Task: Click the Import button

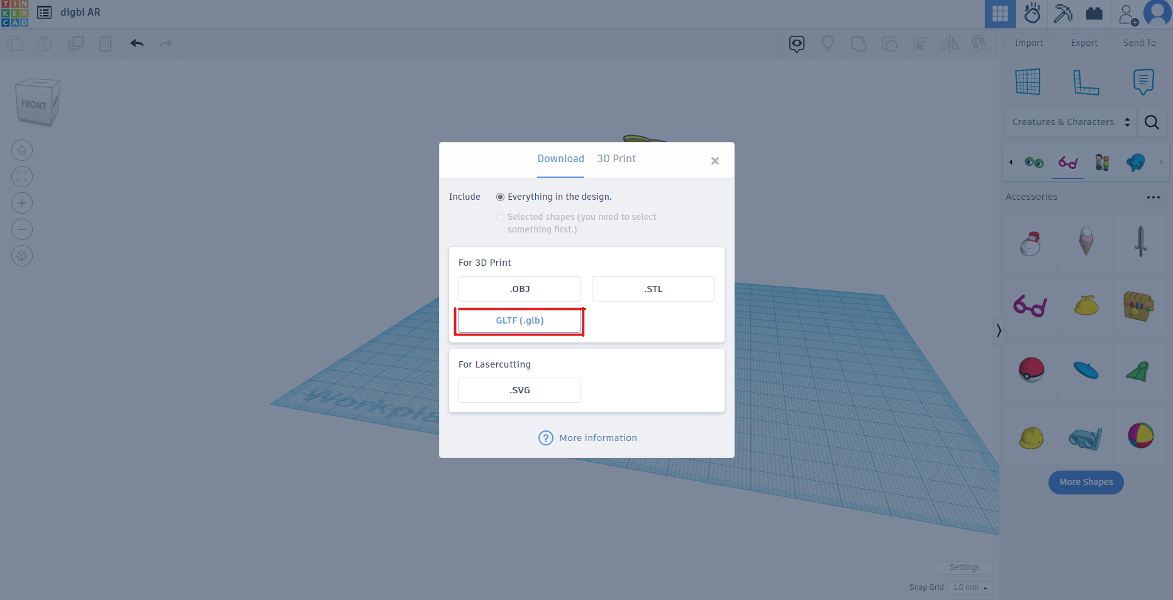Action: [x=1028, y=43]
